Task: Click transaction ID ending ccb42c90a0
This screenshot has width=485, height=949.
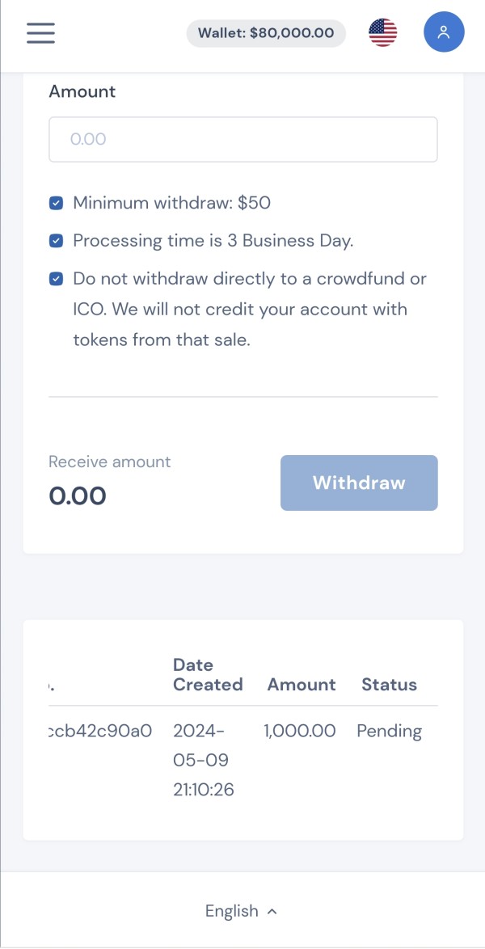Action: [100, 732]
